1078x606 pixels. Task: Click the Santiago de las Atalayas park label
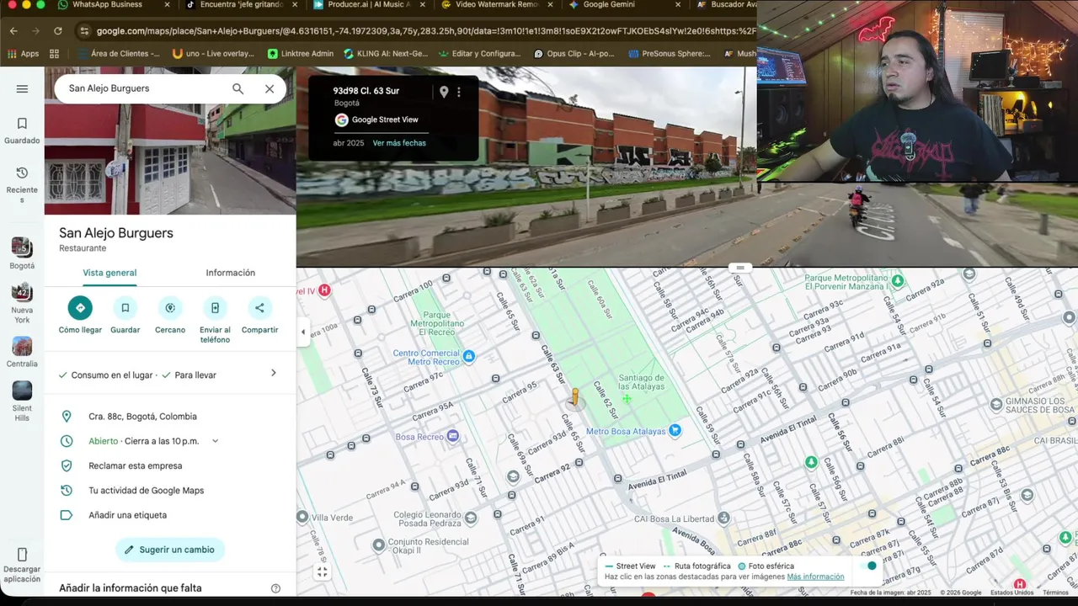641,382
